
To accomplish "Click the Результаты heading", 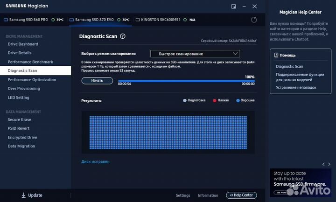I will pos(91,101).
